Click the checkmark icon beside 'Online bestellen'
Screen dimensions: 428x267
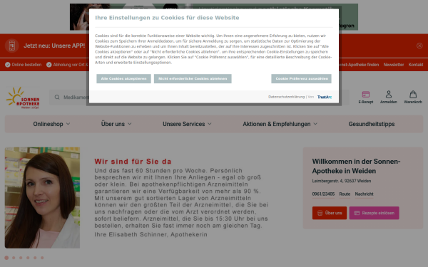click(x=8, y=65)
